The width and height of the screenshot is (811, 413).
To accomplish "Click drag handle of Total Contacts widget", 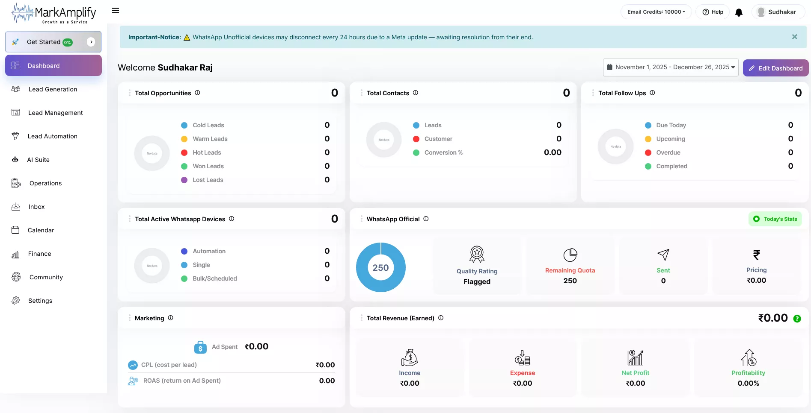I will (362, 93).
